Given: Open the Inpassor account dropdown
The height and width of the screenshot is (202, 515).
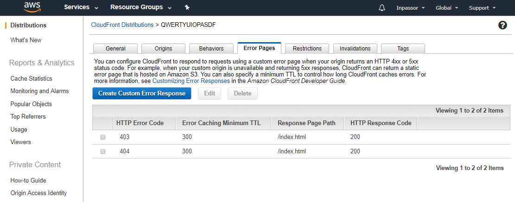Looking at the screenshot, I should click(411, 8).
